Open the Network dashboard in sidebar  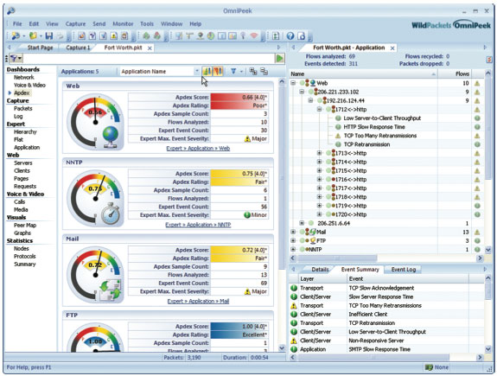(24, 77)
